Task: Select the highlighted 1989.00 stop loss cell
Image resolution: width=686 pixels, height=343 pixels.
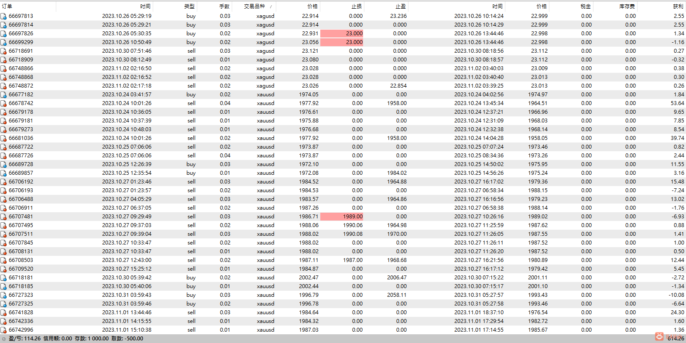Action: click(x=342, y=217)
